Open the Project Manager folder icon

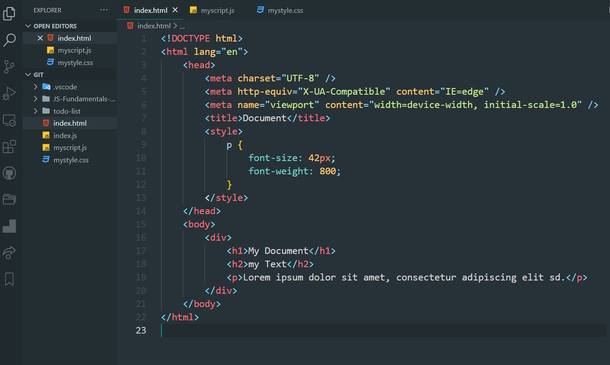pos(9,200)
